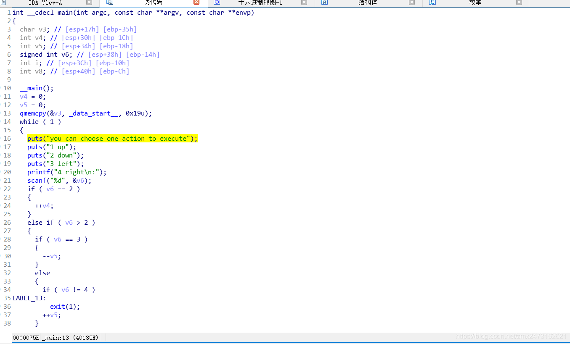The width and height of the screenshot is (570, 344).
Task: Click the highlighted puts 'you can choose' line
Action: [112, 139]
